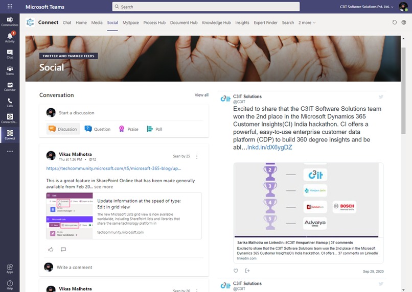Open the website globe icon
This screenshot has height=292, width=412.
click(x=404, y=22)
